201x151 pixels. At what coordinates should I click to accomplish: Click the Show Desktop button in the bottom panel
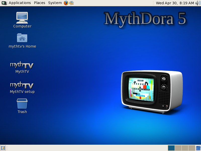tap(3, 148)
